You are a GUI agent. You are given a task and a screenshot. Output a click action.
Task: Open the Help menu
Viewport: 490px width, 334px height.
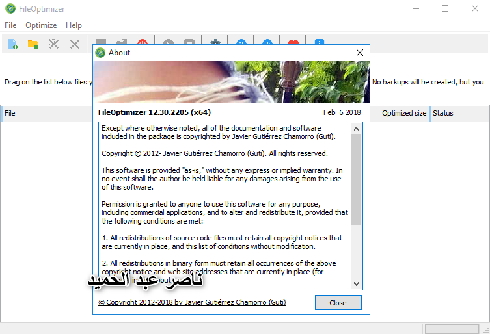74,25
